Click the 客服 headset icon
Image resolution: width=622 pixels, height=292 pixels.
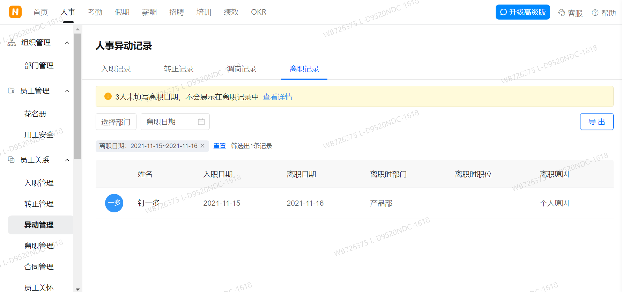click(562, 13)
